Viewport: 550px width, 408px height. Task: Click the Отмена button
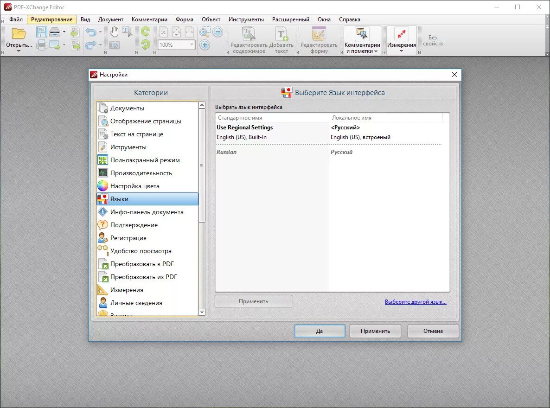(433, 331)
